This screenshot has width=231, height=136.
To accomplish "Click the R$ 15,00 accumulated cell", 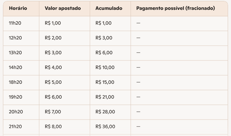I will (105, 82).
